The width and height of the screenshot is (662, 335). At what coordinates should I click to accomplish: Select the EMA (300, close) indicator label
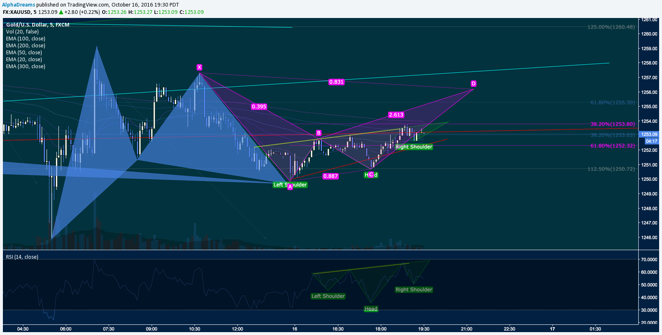26,67
